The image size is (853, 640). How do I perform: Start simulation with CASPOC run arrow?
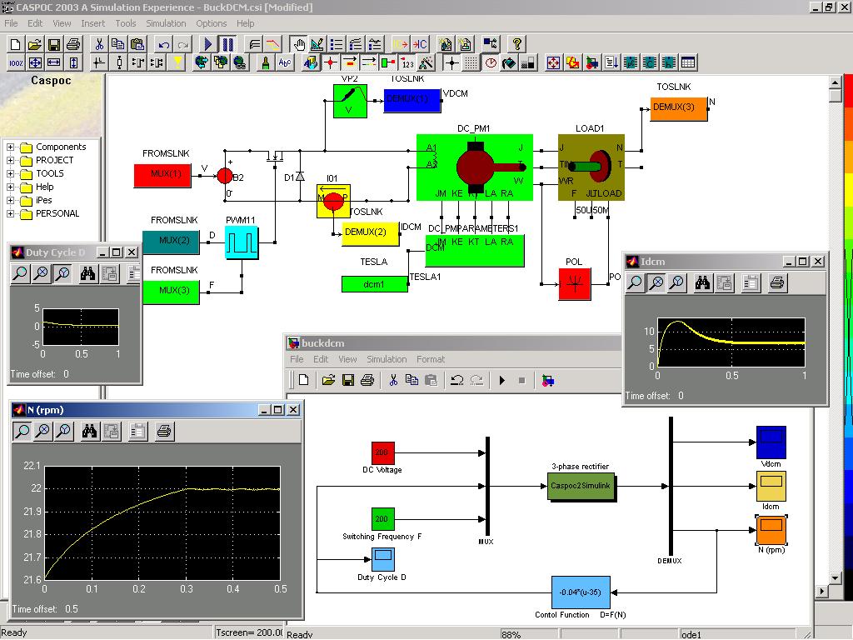click(208, 43)
